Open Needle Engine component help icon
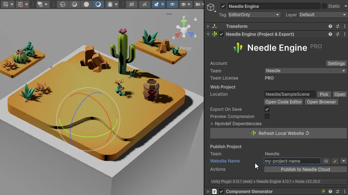Image resolution: width=348 pixels, height=195 pixels. 330,34
